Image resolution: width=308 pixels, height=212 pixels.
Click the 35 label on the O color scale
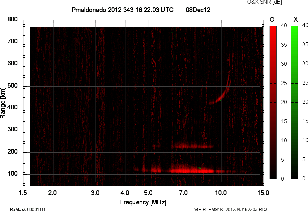[284, 45]
